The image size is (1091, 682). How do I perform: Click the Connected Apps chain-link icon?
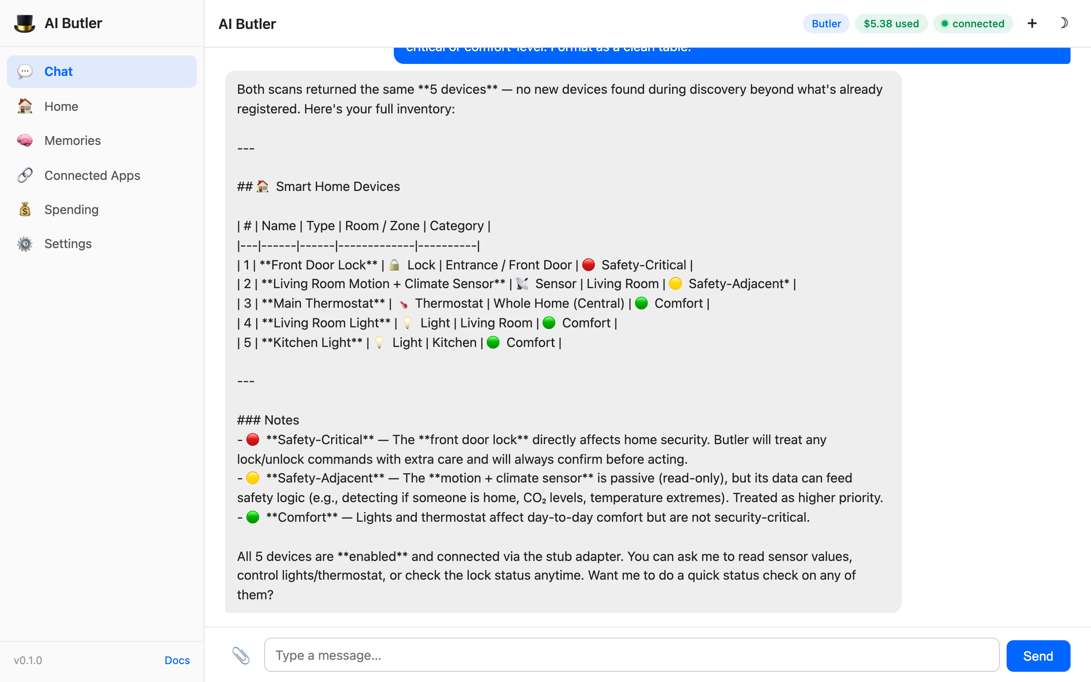[25, 175]
